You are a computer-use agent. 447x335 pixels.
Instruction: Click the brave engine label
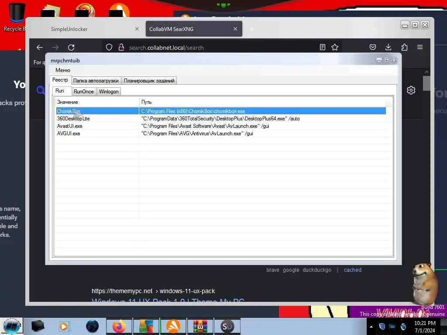click(272, 270)
